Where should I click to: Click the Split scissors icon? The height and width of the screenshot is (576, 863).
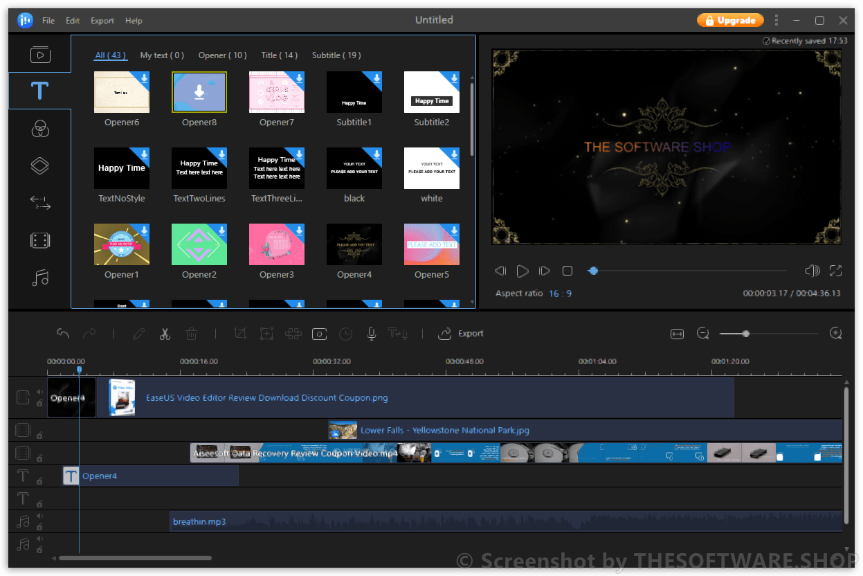165,333
